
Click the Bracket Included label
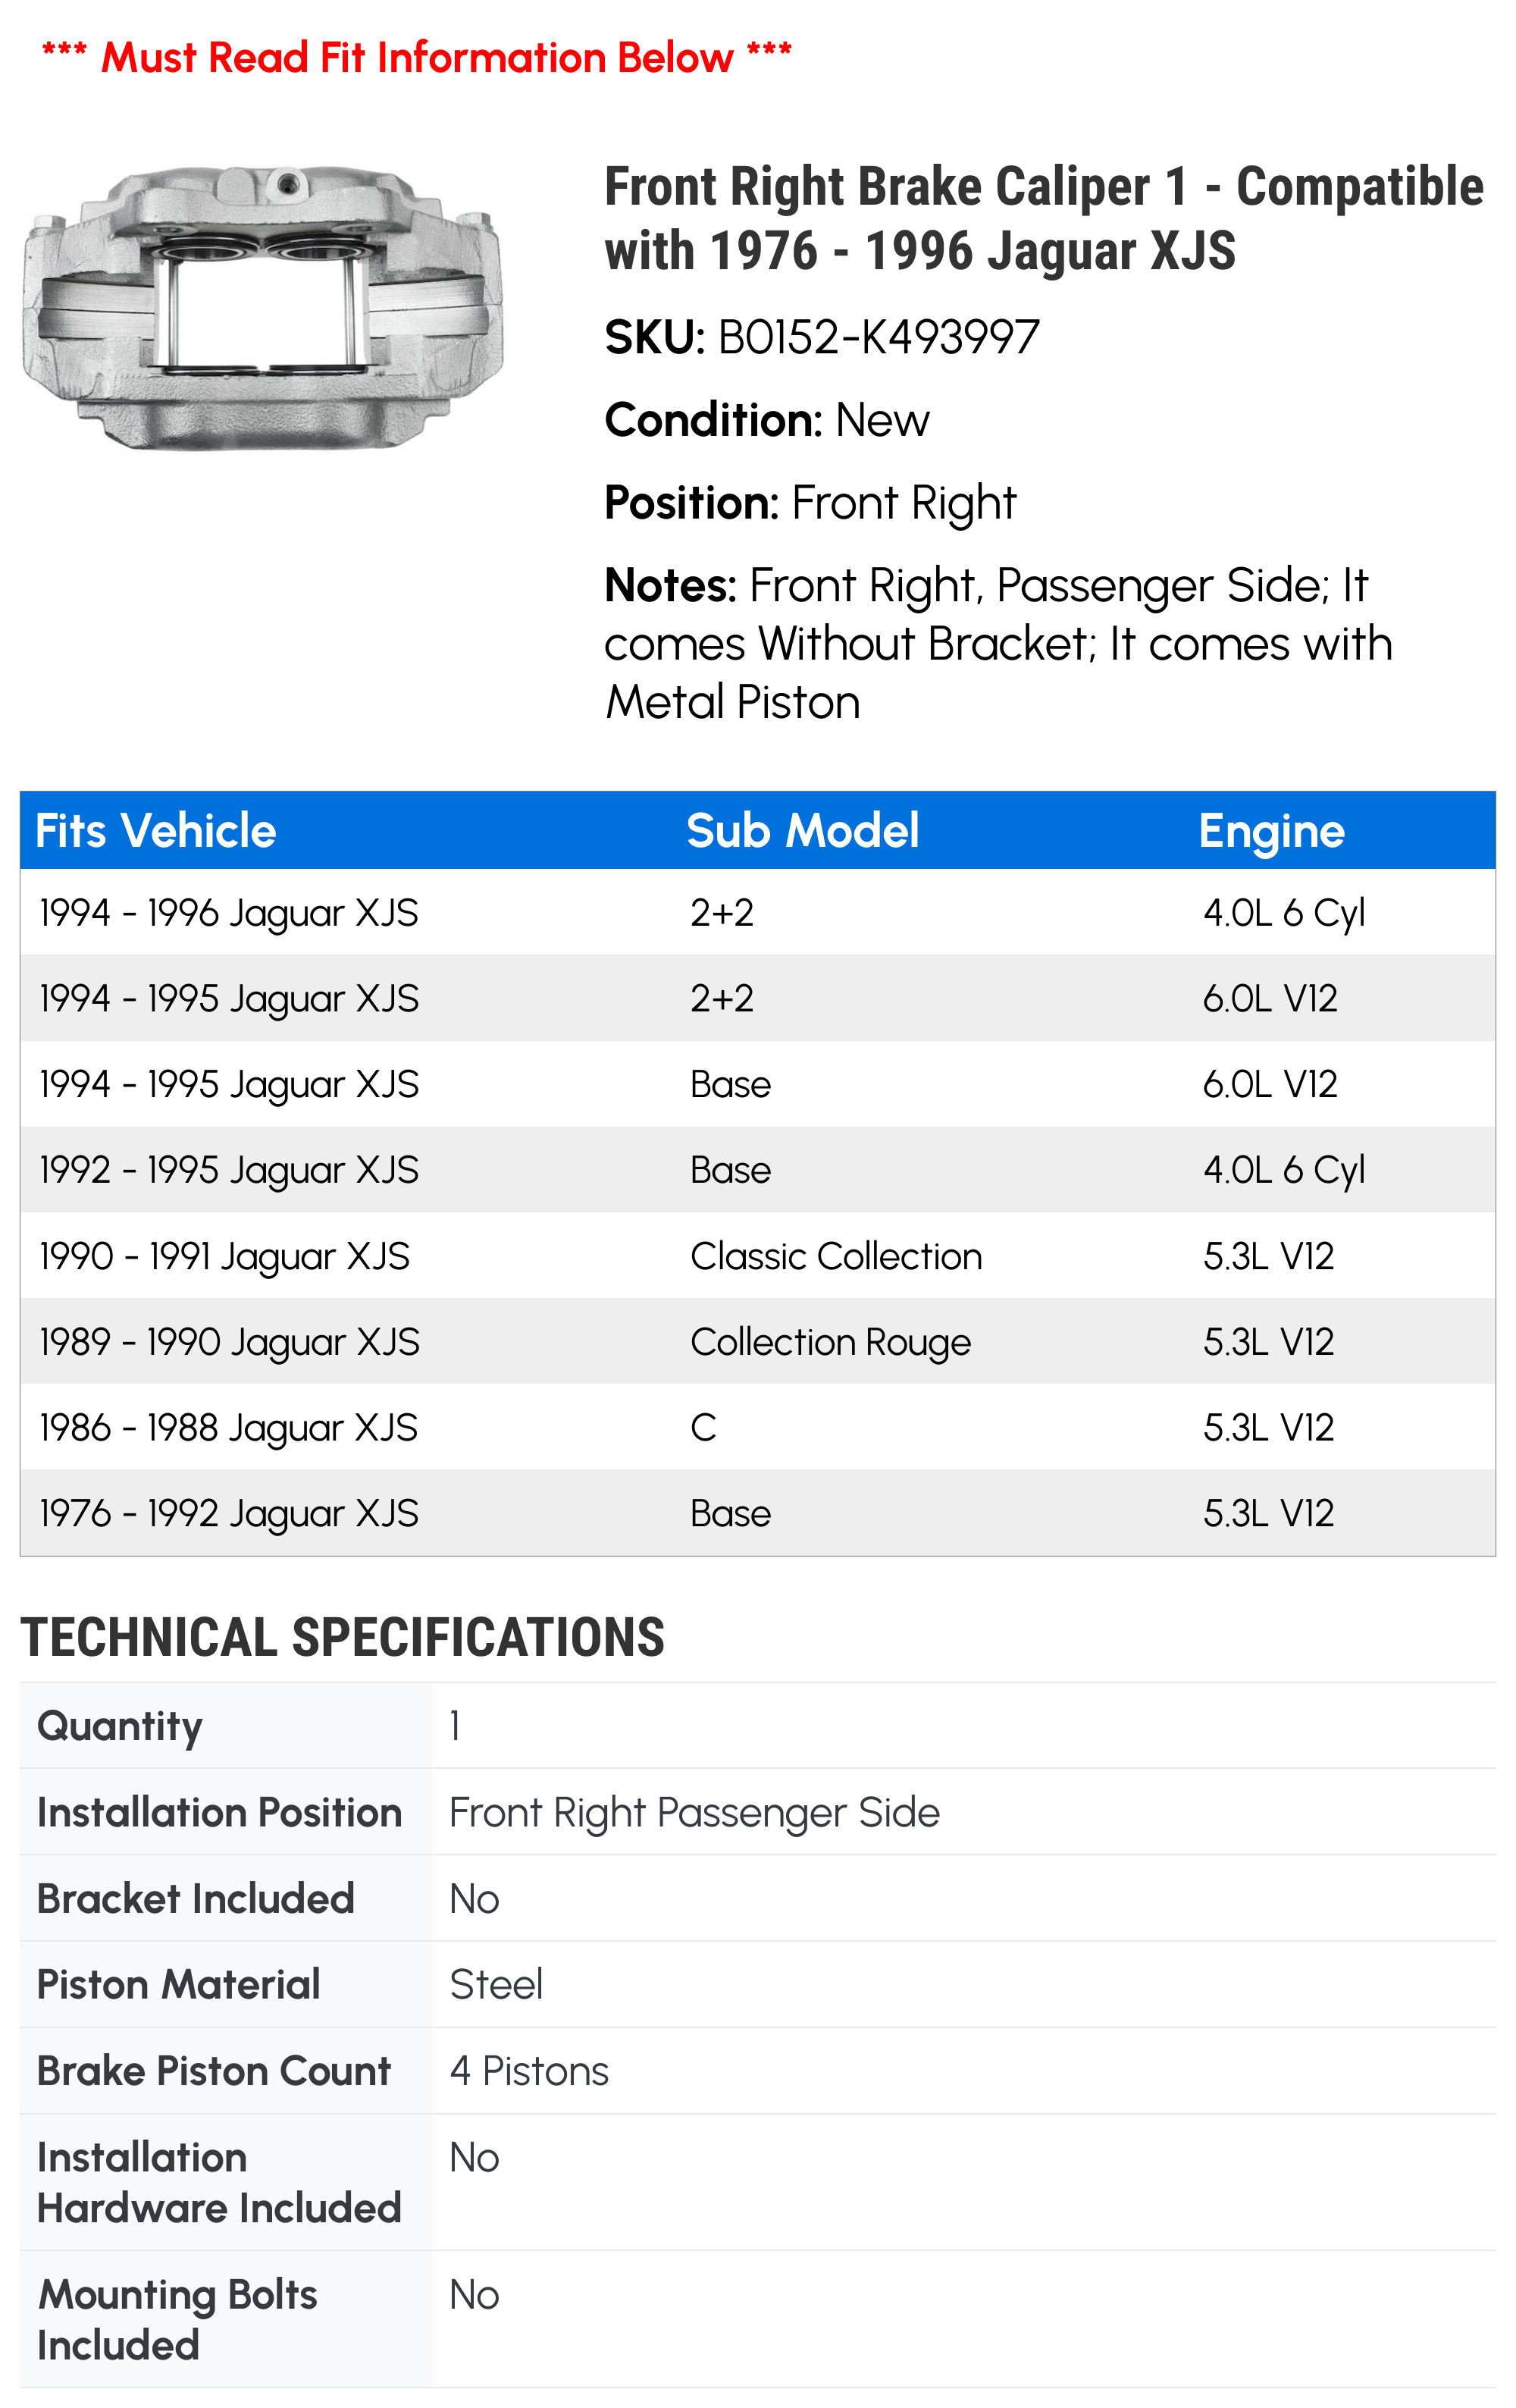pyautogui.click(x=195, y=1898)
